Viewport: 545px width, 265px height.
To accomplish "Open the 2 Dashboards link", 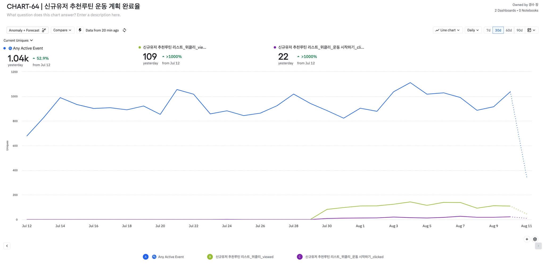I will (505, 11).
